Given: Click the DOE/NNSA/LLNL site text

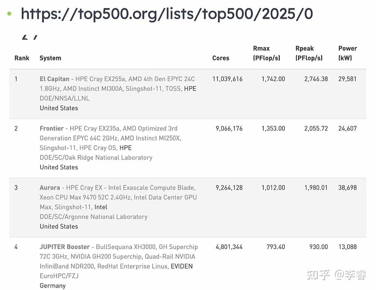Looking at the screenshot, I should point(65,98).
